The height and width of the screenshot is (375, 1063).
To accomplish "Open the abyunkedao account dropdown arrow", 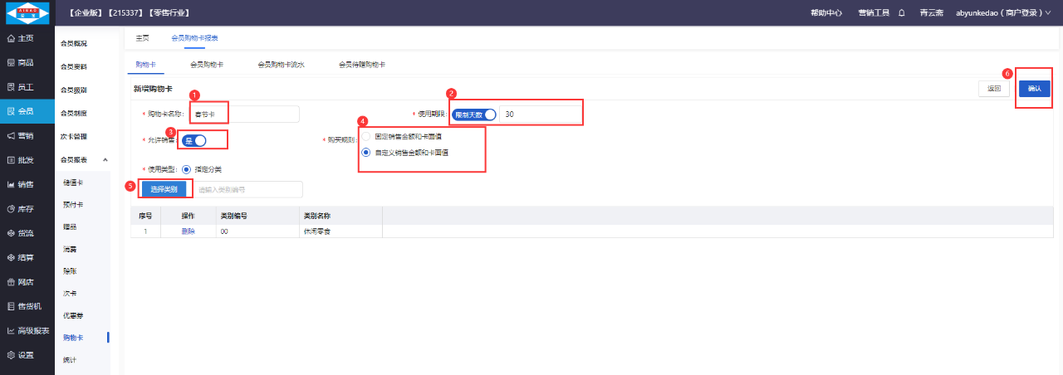I will point(1048,13).
